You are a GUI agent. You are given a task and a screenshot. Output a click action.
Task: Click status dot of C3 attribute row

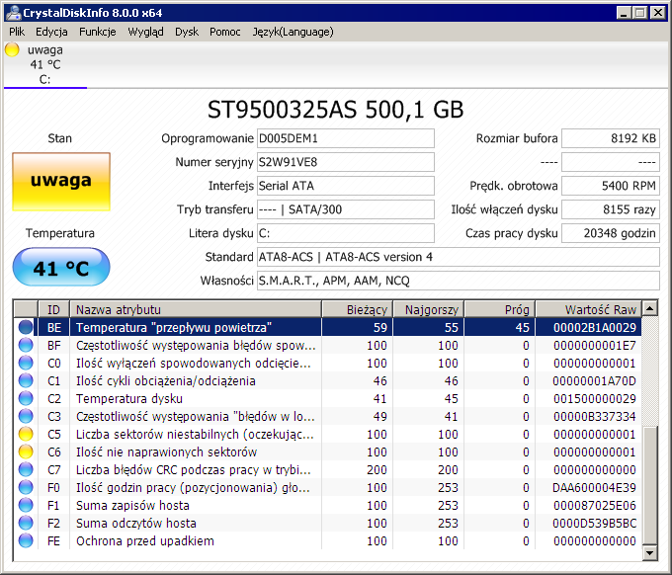click(x=26, y=417)
